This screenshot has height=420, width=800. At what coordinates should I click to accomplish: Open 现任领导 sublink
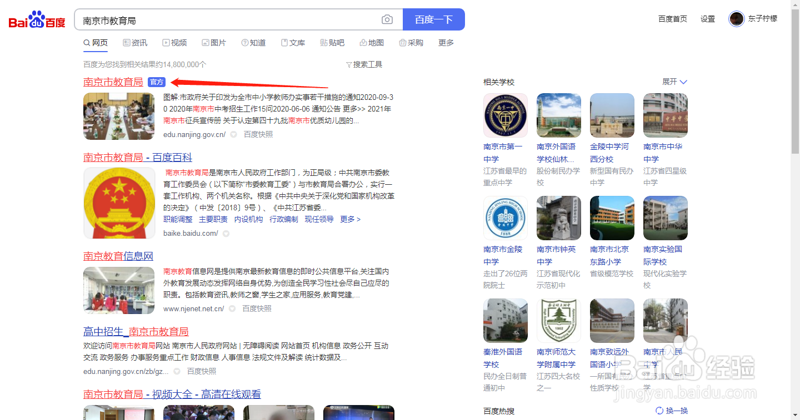click(319, 219)
